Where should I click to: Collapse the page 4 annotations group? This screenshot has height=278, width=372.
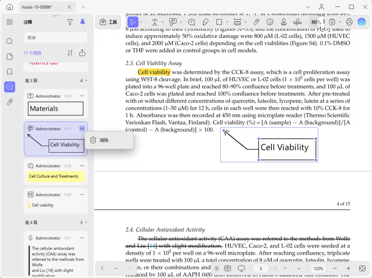(86, 222)
